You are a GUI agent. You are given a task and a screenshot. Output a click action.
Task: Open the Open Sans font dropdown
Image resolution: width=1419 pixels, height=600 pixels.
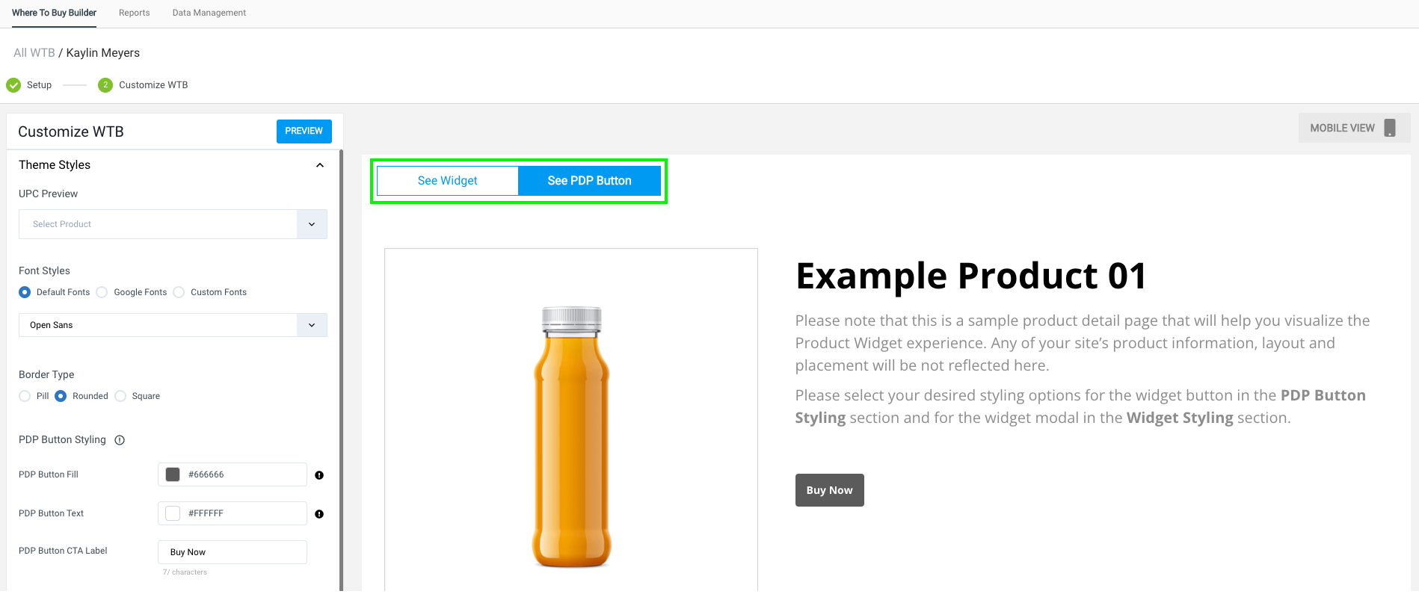(173, 325)
